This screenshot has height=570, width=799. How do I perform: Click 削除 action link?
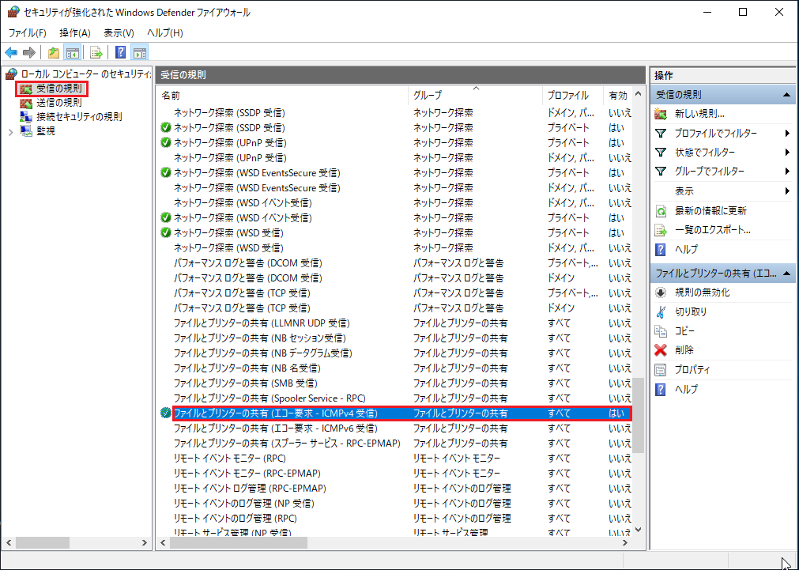684,350
